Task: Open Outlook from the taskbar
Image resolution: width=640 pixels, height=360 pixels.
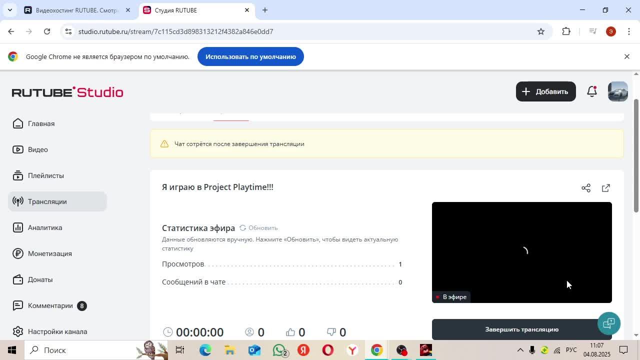Action: click(x=254, y=350)
